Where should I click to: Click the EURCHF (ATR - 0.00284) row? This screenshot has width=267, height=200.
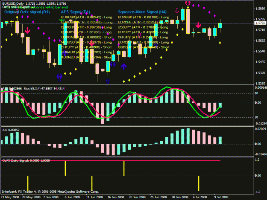(143, 22)
